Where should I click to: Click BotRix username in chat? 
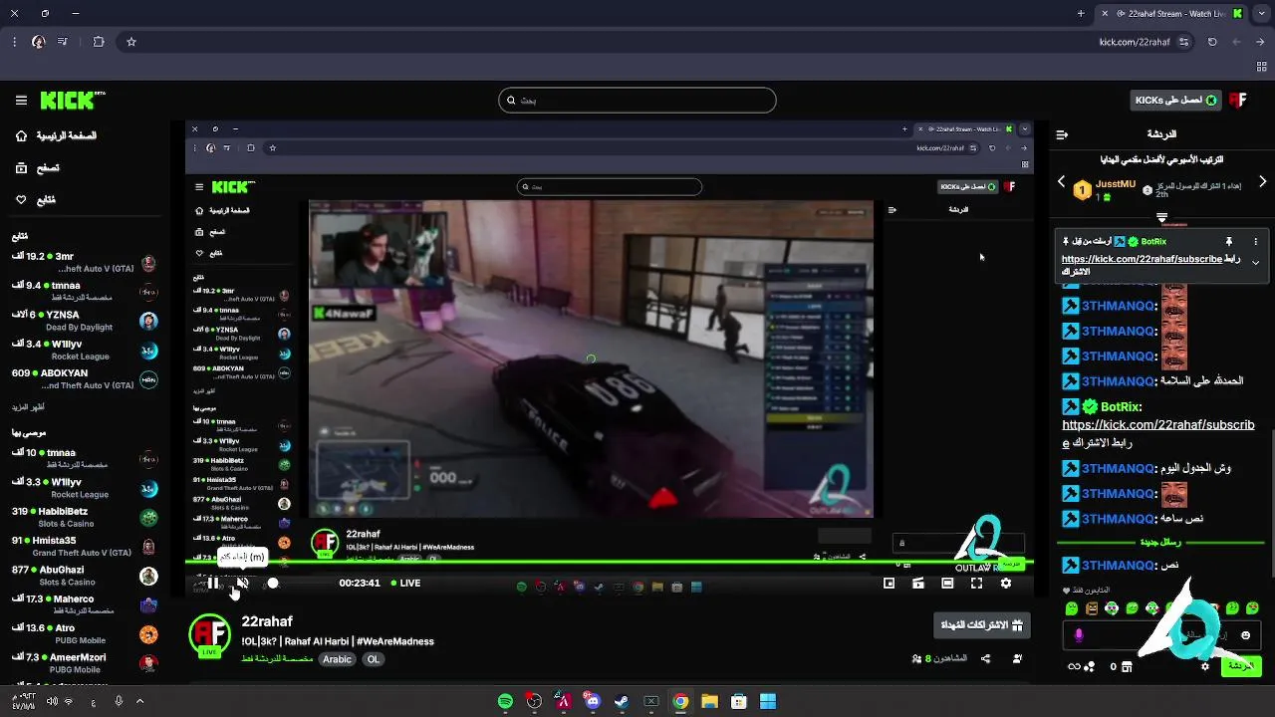(x=1121, y=407)
